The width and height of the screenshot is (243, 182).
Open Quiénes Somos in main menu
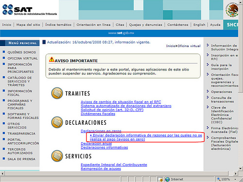(22, 52)
